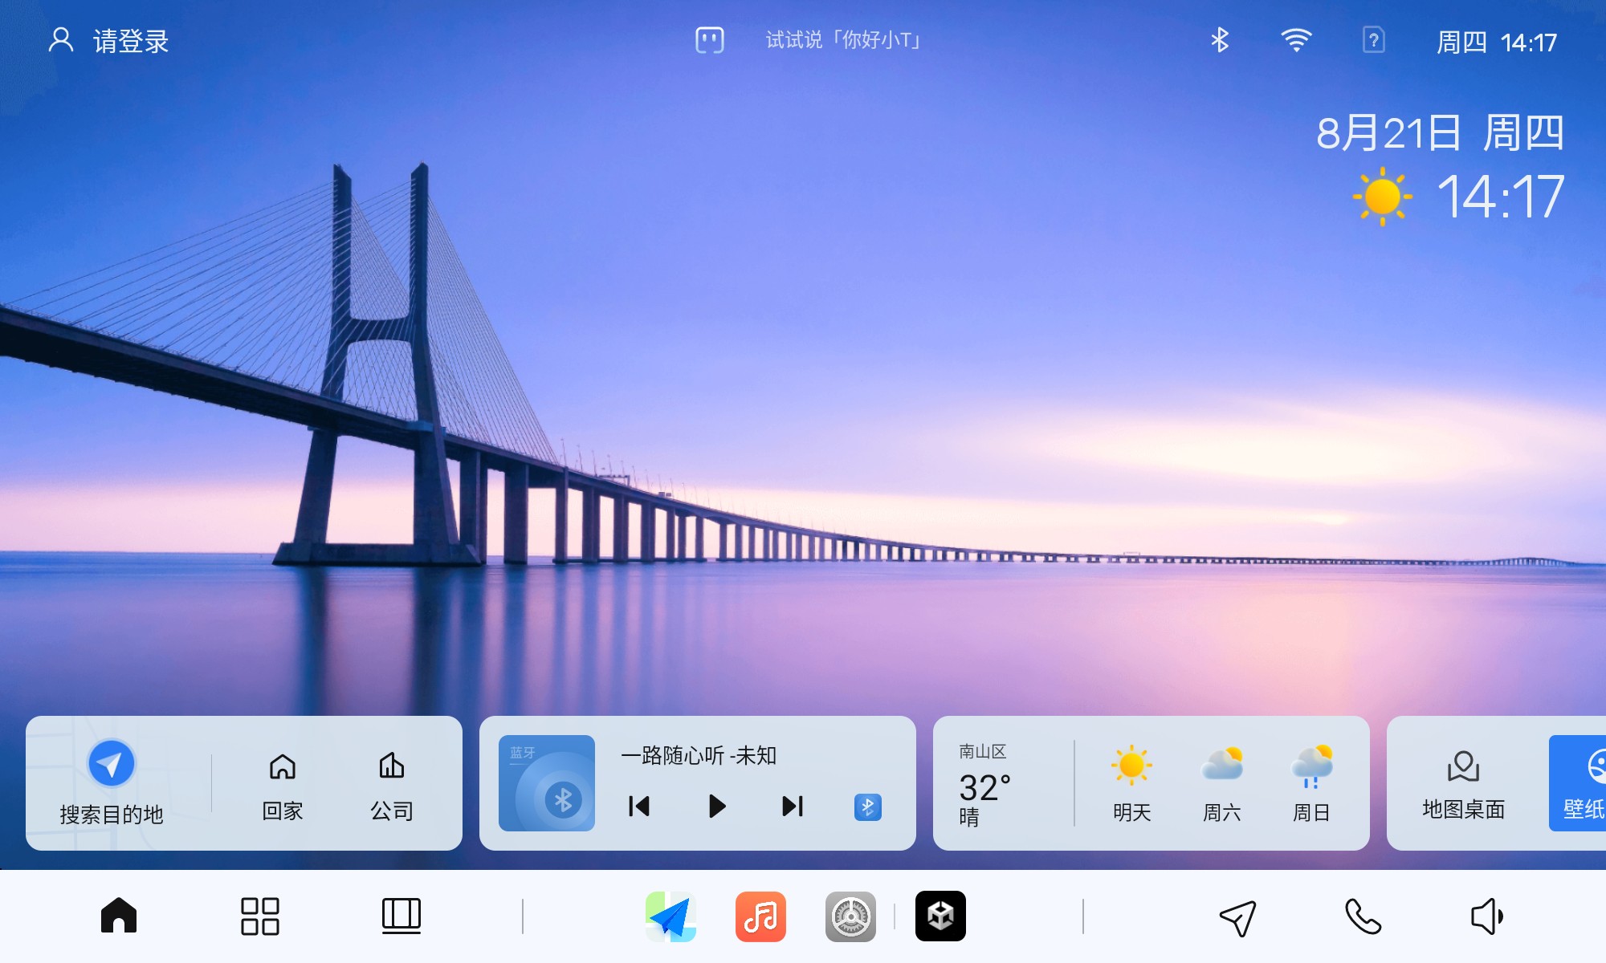Open the 南山区 32° weather widget
This screenshot has height=963, width=1606.
(x=984, y=784)
